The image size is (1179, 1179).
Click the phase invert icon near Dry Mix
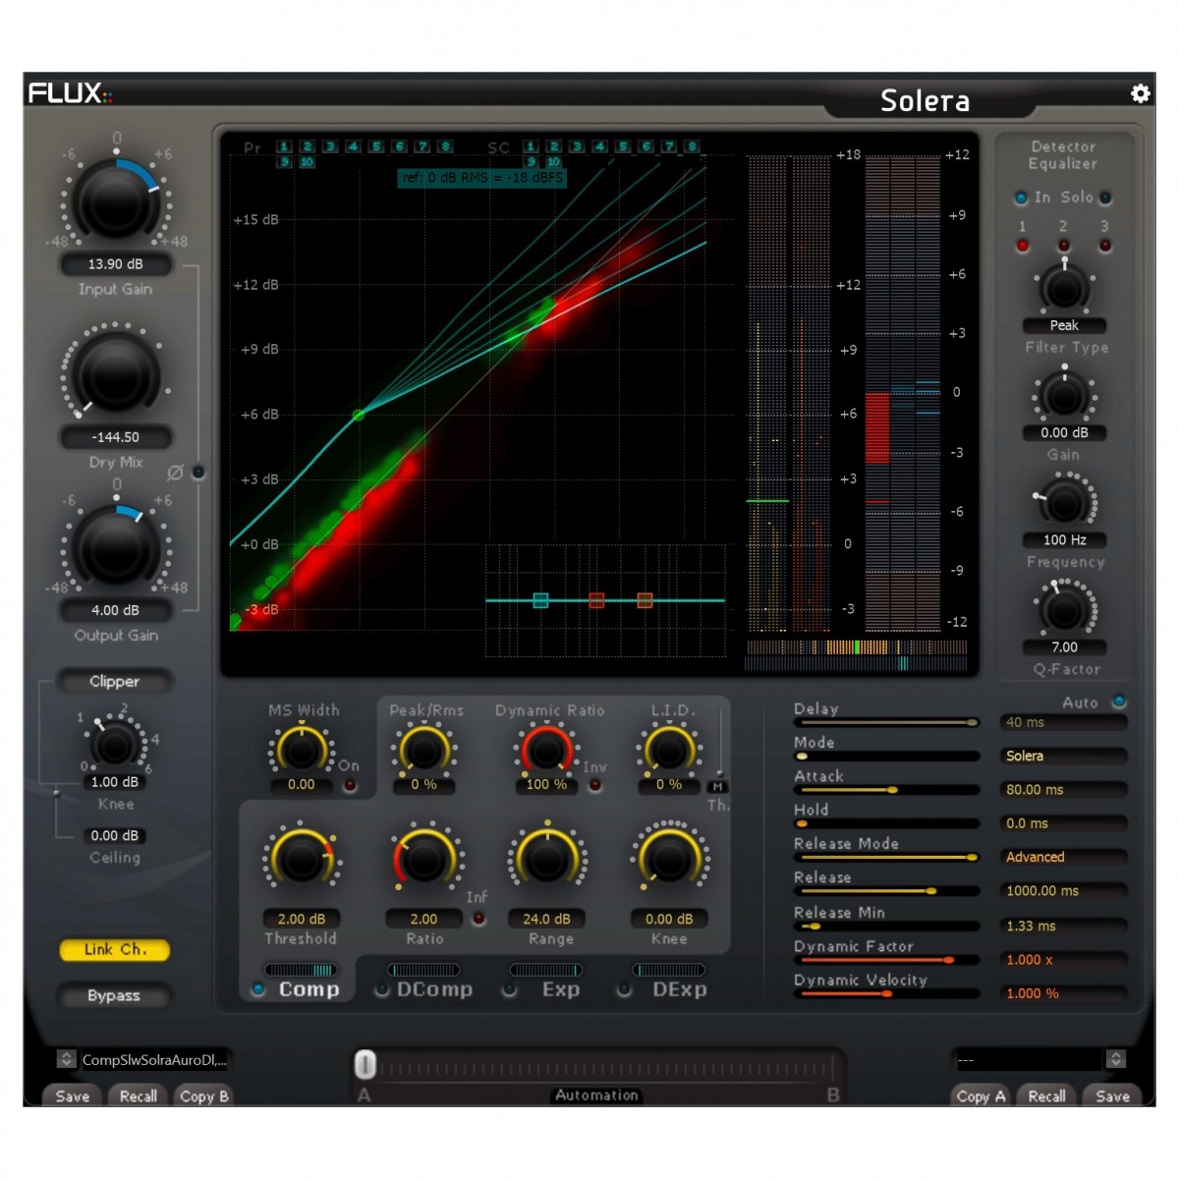pos(177,472)
